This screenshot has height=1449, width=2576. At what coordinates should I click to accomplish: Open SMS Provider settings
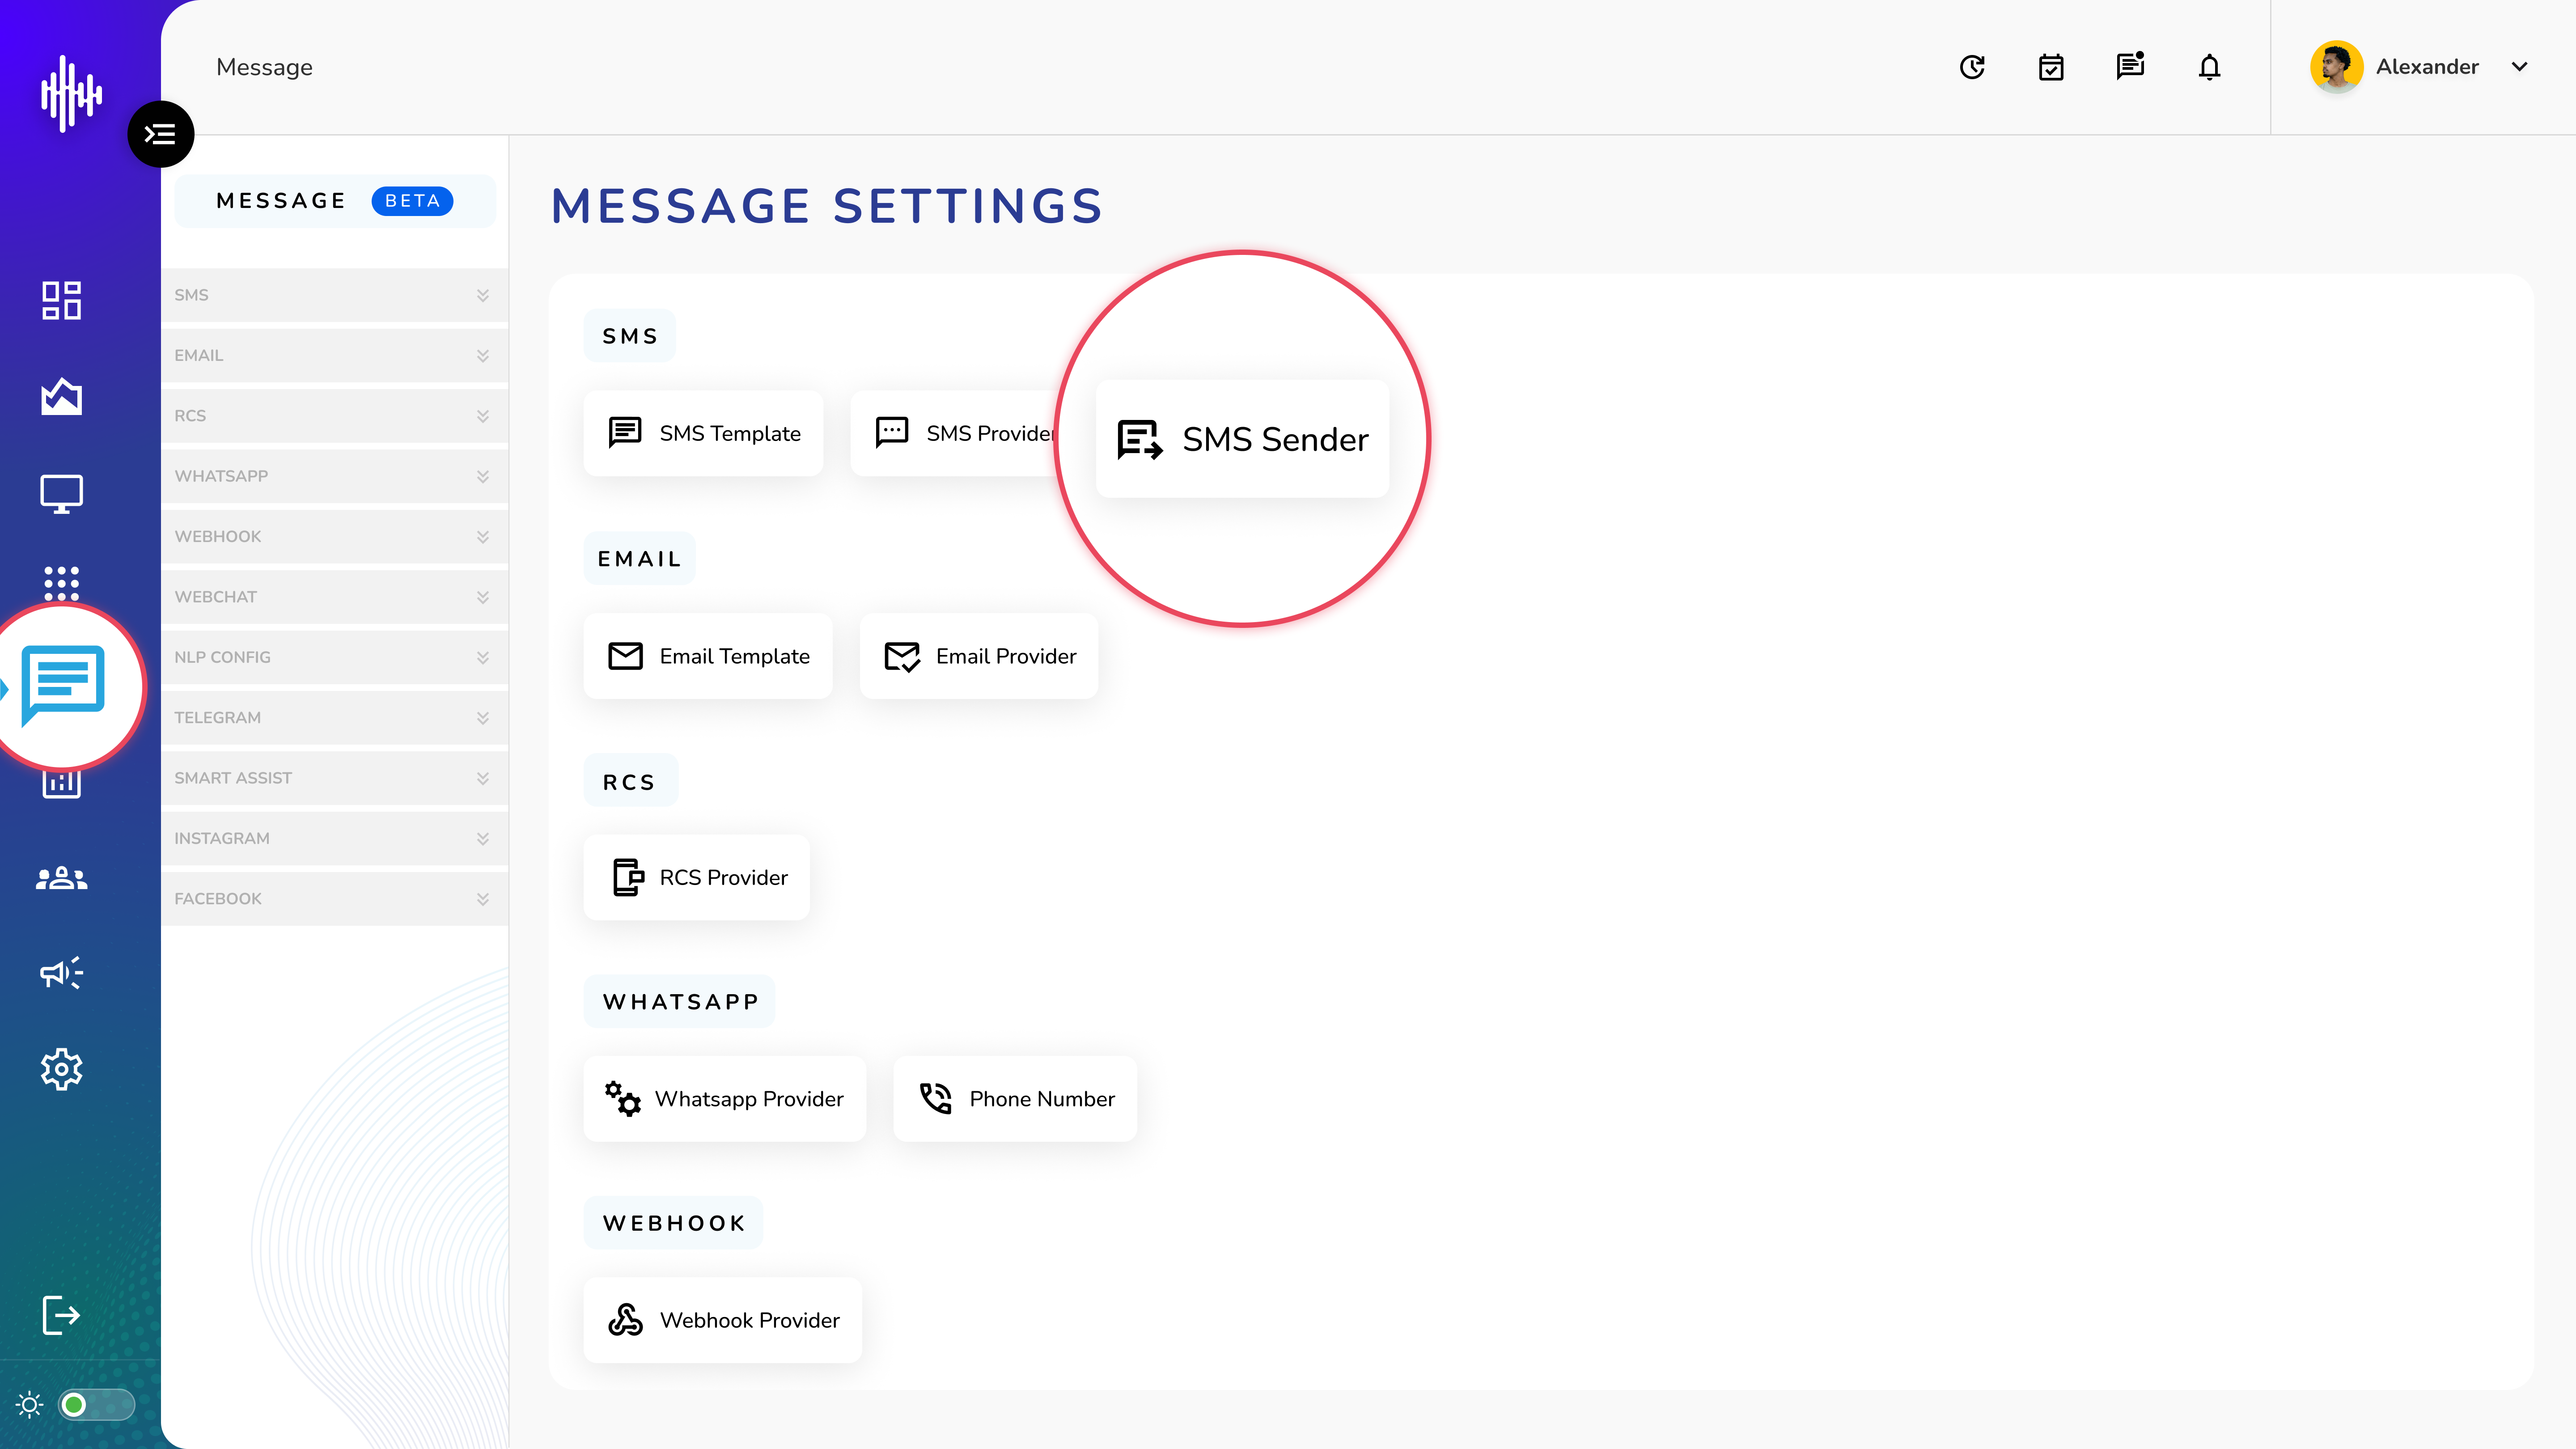click(x=955, y=433)
